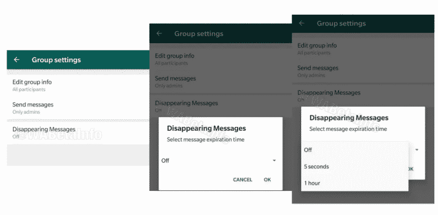Click Group settings title in left screen
The height and width of the screenshot is (215, 438).
pyautogui.click(x=56, y=60)
